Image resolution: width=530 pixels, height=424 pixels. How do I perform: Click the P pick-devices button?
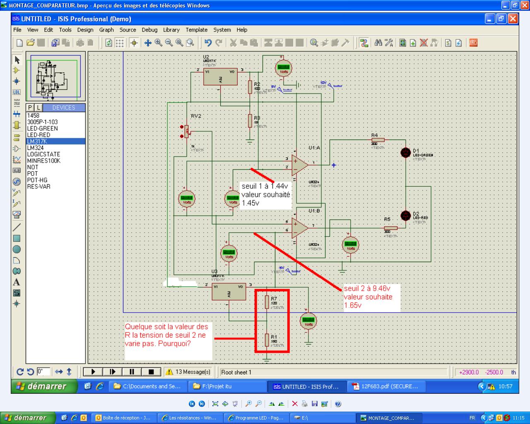(x=30, y=108)
